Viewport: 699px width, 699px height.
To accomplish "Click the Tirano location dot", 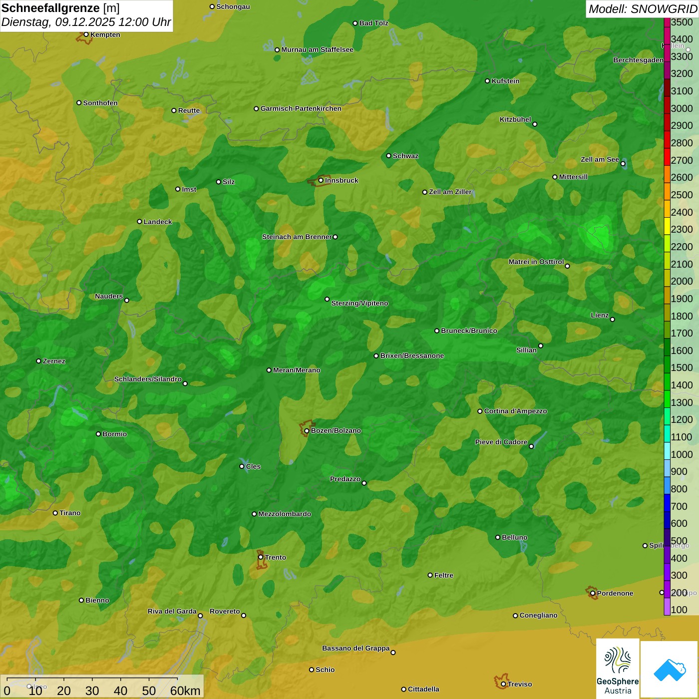I will click(55, 513).
